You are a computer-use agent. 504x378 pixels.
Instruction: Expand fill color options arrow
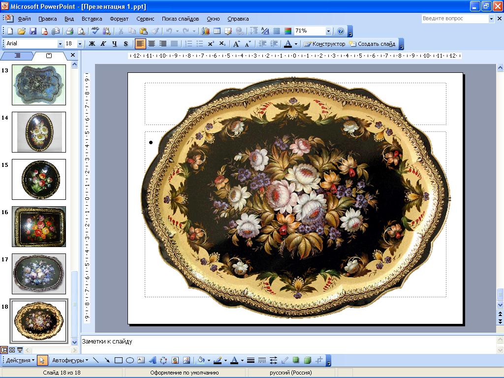[x=208, y=360]
